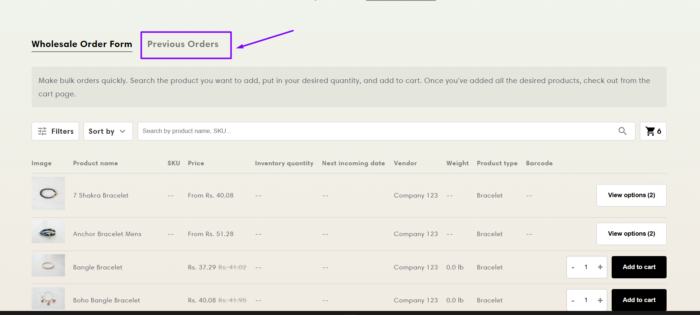Decrease Bangle Bracelet quantity with minus
The width and height of the screenshot is (700, 315).
pyautogui.click(x=573, y=267)
